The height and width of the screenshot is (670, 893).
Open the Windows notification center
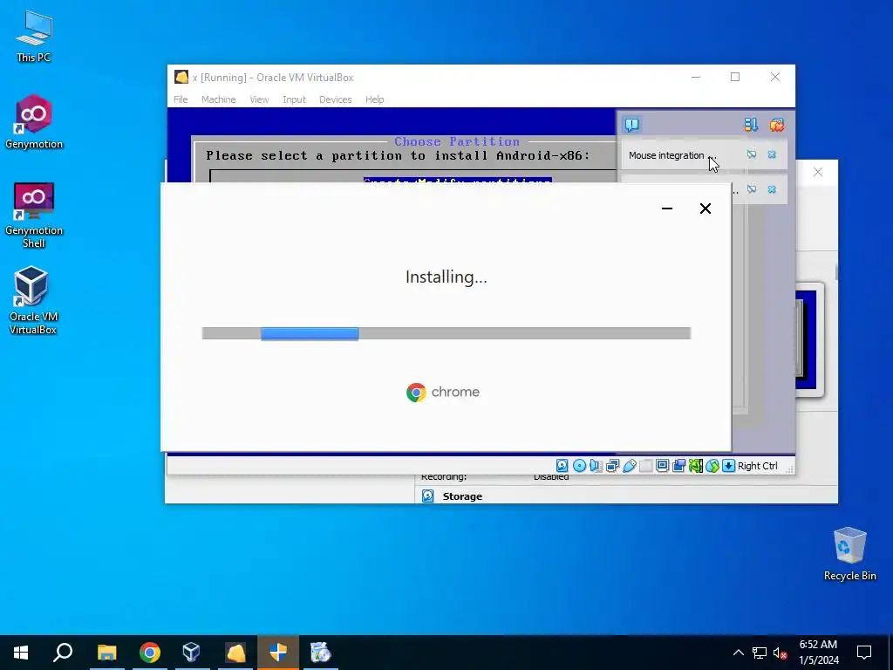point(864,653)
